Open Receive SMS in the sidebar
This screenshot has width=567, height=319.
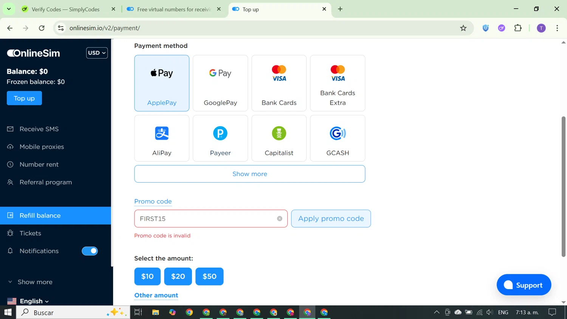[x=56, y=129]
